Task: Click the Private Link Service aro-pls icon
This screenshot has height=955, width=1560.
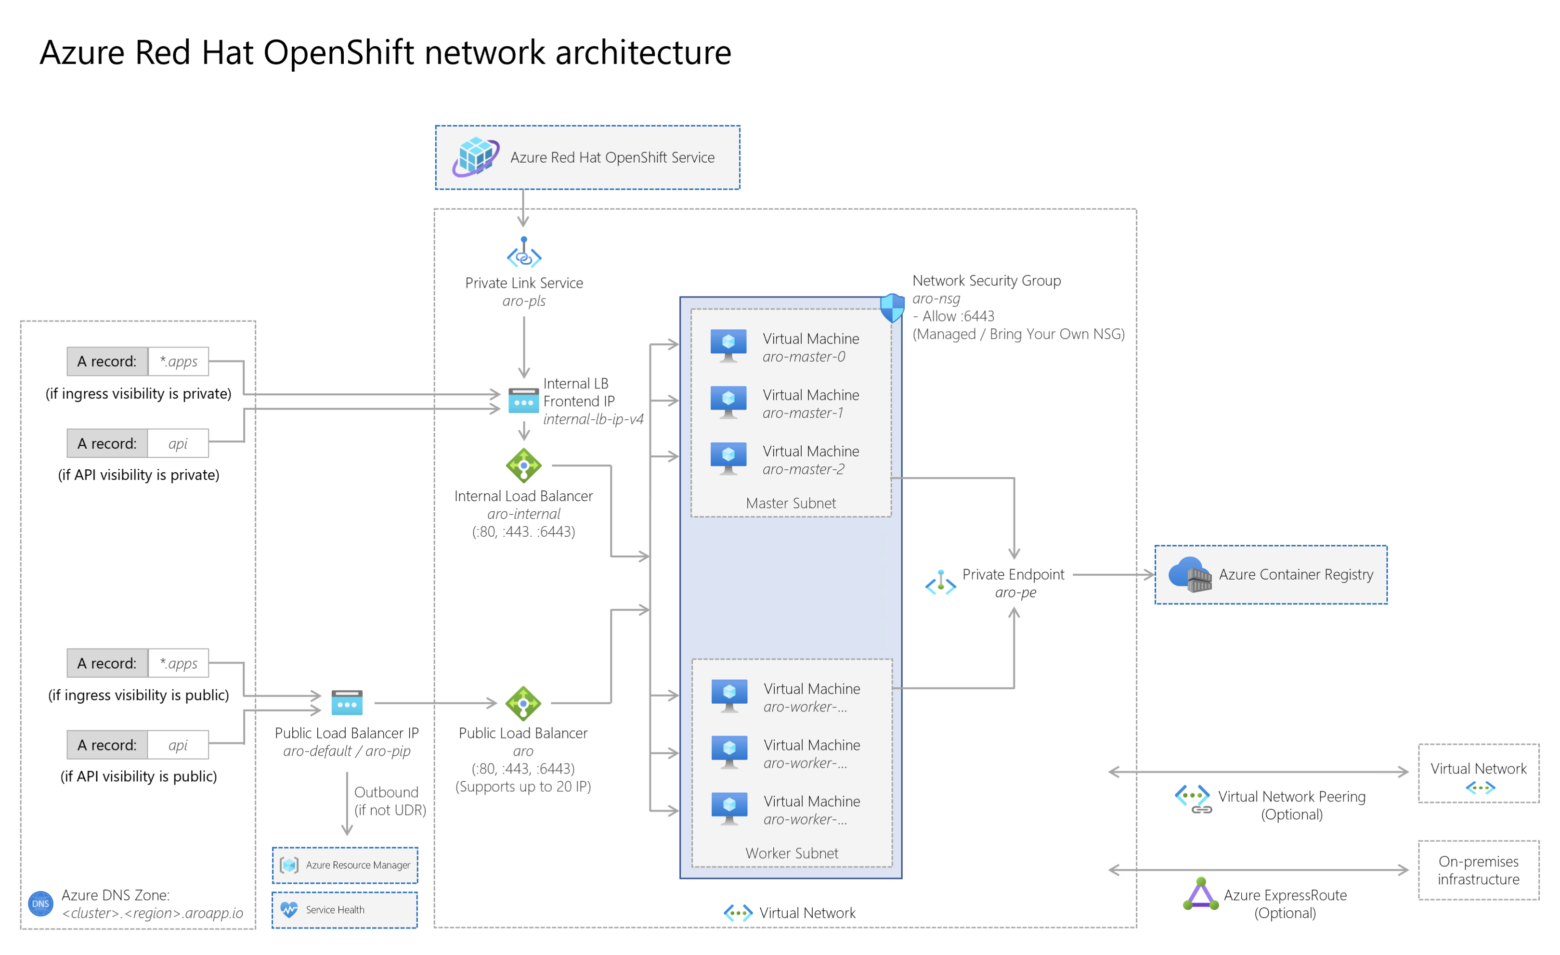Action: click(x=524, y=252)
